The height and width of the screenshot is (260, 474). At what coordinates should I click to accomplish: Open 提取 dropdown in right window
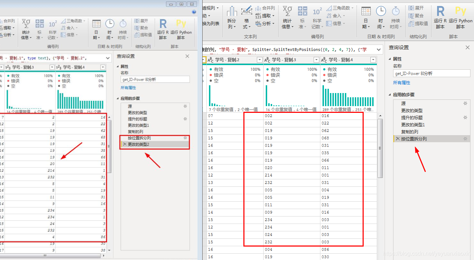265,16
